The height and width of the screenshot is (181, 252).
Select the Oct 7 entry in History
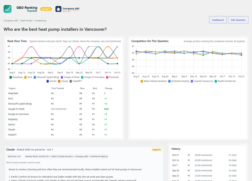[208, 165]
